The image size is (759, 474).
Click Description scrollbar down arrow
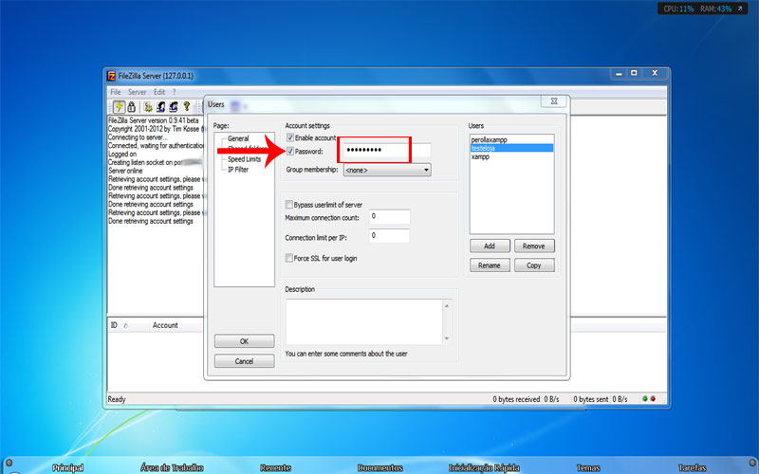pos(447,338)
